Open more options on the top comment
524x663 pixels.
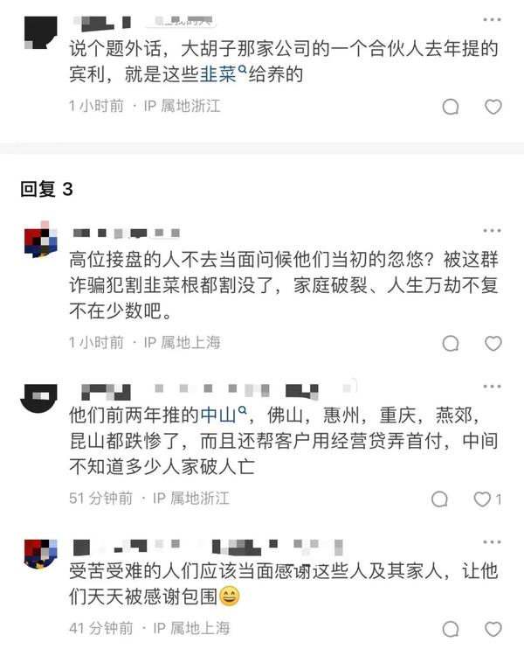(x=492, y=19)
